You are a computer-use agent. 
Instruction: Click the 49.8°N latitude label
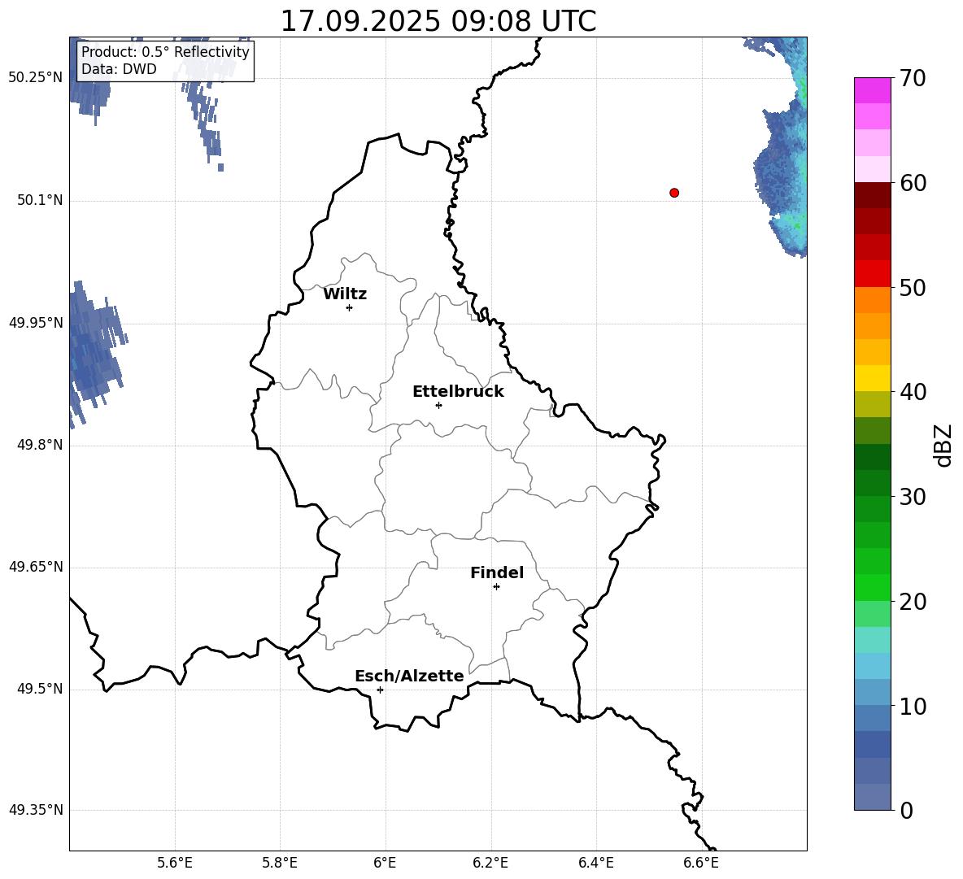(40, 445)
